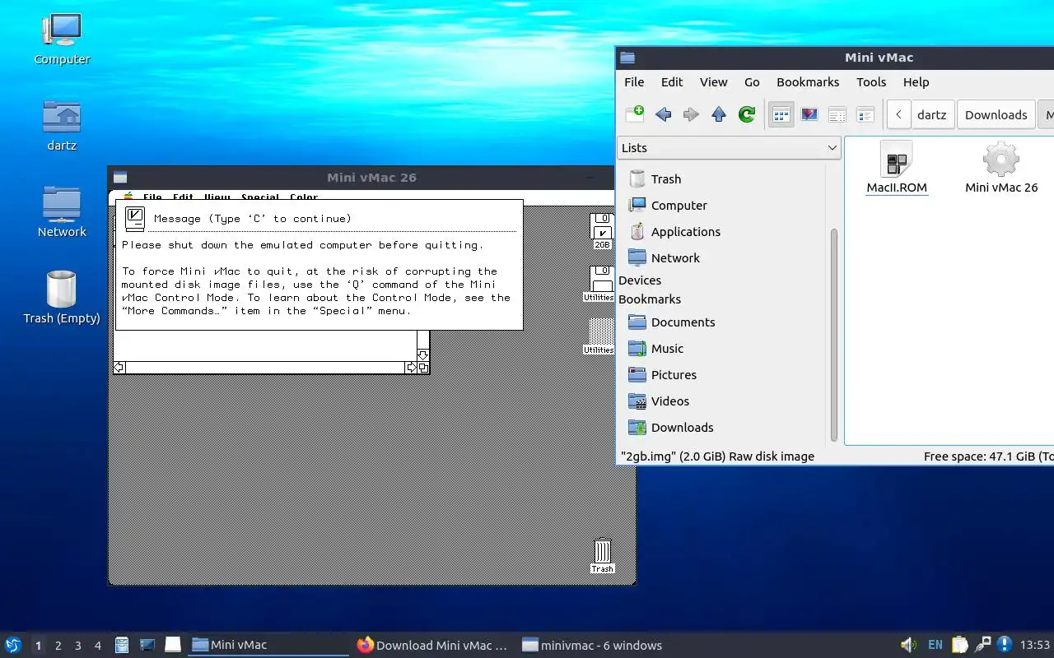Select the MacII.ROM file icon

[x=897, y=167]
